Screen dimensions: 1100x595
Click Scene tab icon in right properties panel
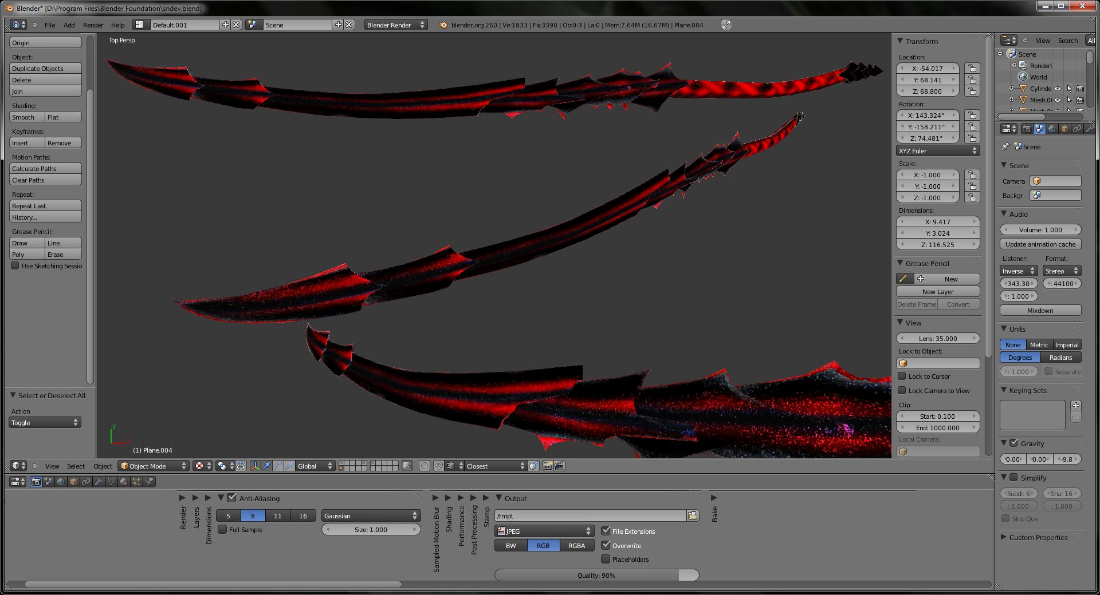tap(1039, 129)
